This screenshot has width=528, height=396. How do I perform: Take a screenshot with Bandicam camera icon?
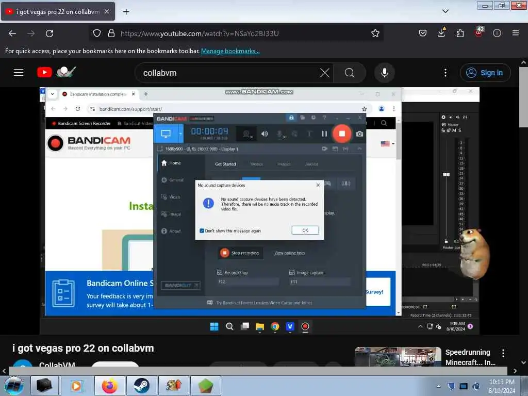(x=359, y=134)
